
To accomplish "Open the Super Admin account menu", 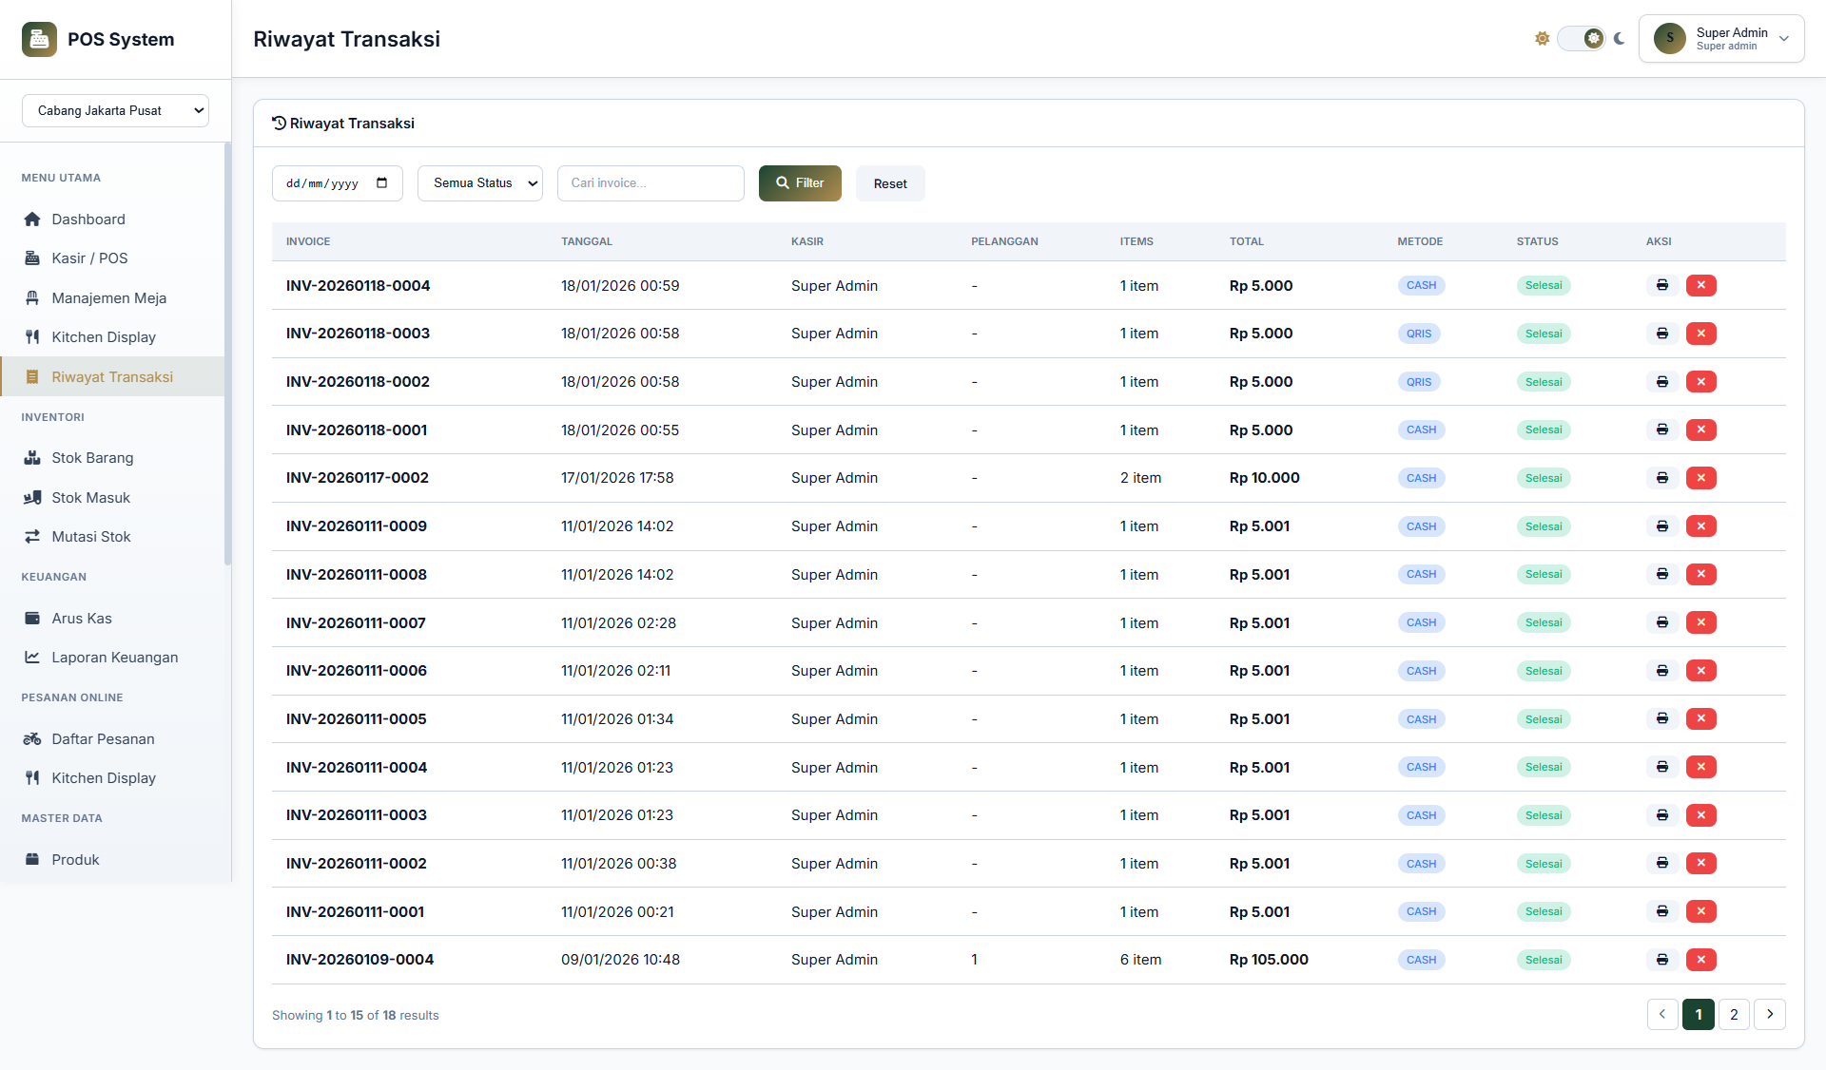I will click(1721, 38).
